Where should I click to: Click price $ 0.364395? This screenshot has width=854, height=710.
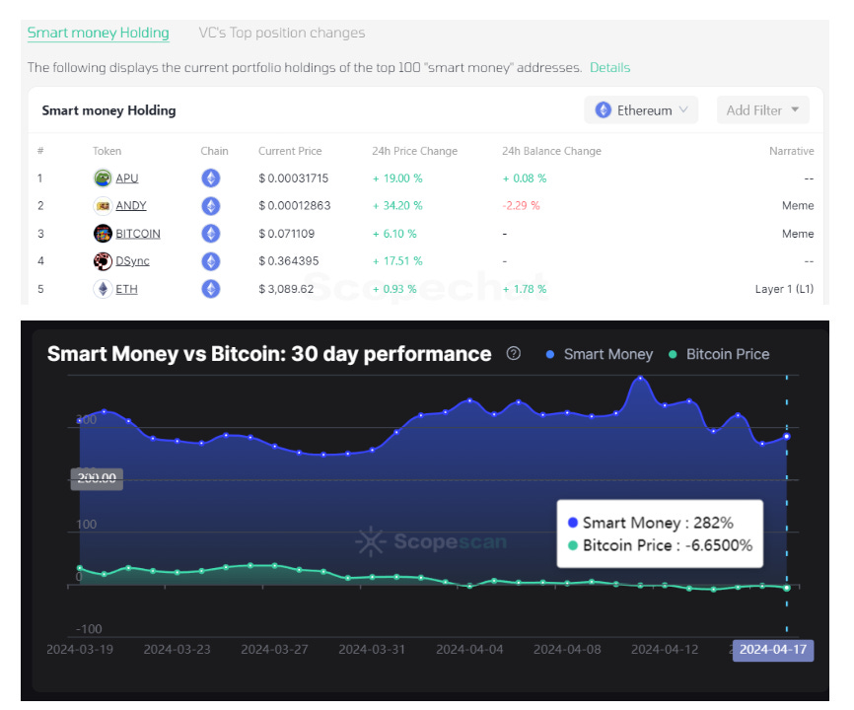click(x=289, y=261)
